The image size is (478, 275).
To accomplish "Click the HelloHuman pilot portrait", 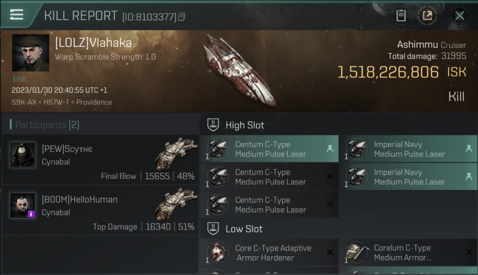I will (x=23, y=205).
